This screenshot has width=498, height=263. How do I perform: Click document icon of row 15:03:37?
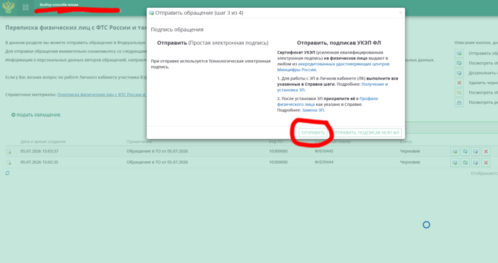pos(9,151)
